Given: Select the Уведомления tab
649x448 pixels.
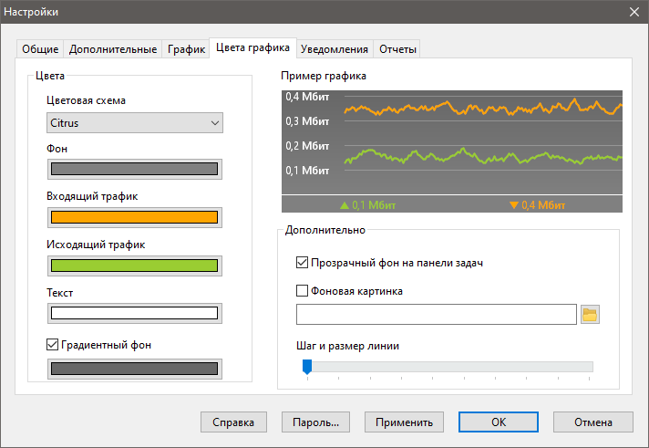Looking at the screenshot, I should (x=335, y=49).
